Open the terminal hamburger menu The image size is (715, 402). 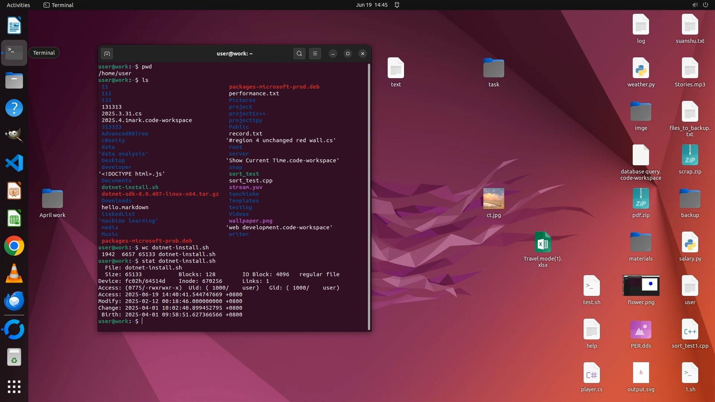315,54
